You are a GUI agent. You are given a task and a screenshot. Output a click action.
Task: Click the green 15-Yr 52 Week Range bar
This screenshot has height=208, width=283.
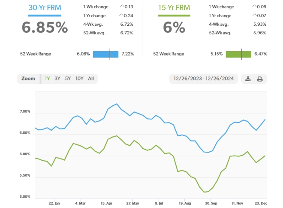[238, 54]
